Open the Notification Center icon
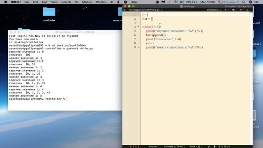This screenshot has width=263, height=148. coord(256,2)
